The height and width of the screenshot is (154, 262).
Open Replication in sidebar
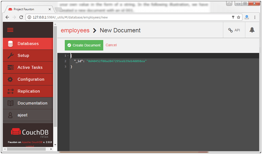pyautogui.click(x=28, y=91)
